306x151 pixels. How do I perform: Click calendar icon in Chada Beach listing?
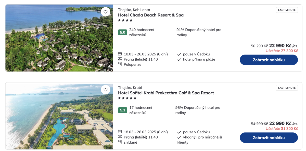120,54
